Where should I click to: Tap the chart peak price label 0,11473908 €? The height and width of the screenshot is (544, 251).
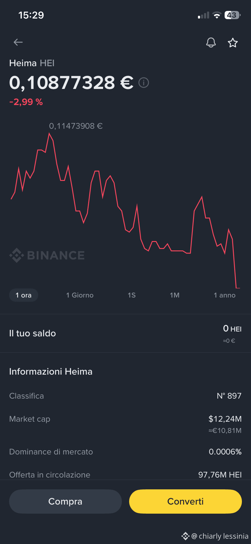[76, 126]
